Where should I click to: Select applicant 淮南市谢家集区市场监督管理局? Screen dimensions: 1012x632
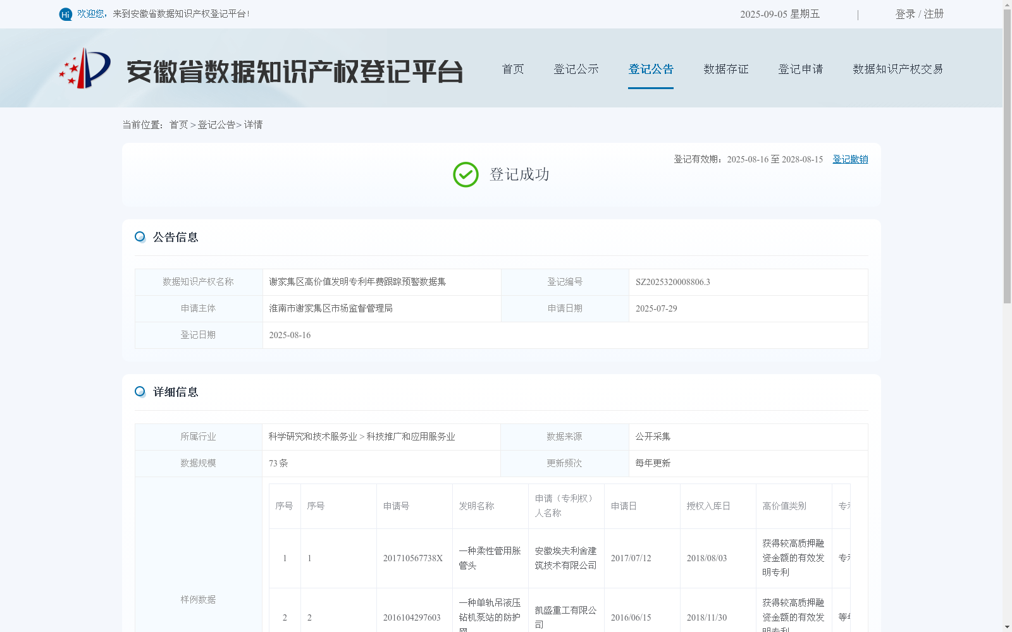pos(331,308)
